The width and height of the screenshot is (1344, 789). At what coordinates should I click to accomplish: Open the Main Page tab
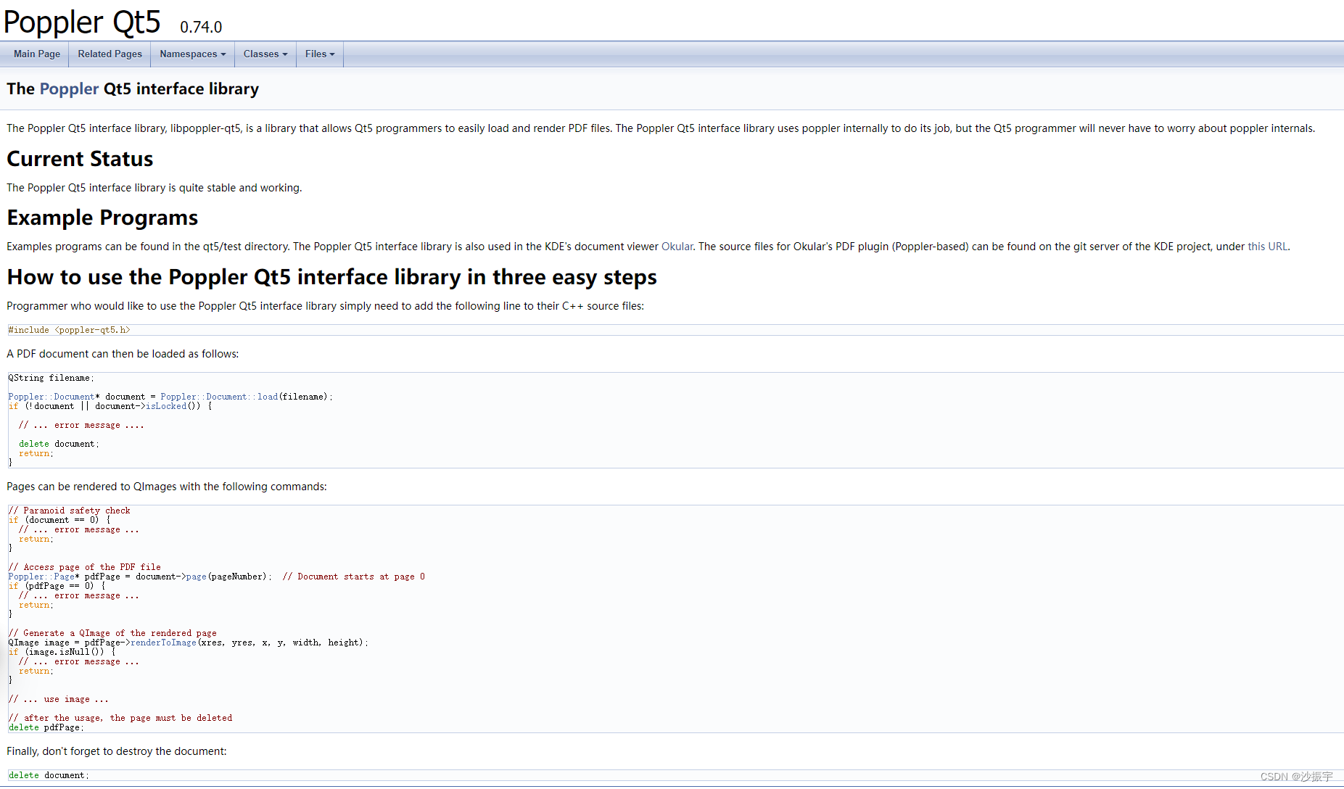(36, 54)
